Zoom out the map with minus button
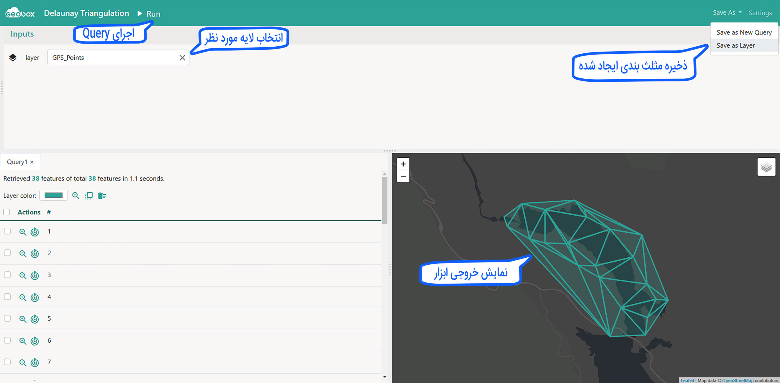This screenshot has width=780, height=383. pyautogui.click(x=403, y=176)
